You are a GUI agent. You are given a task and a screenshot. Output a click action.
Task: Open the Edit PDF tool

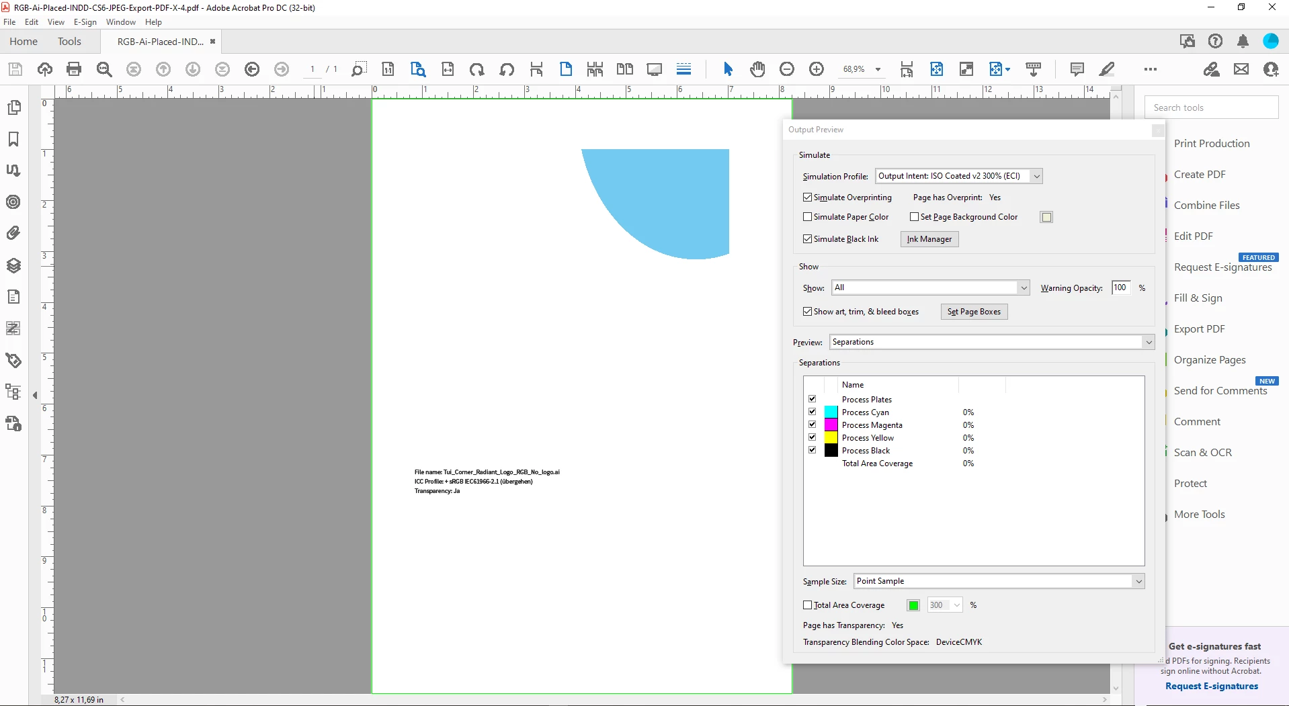(x=1194, y=236)
